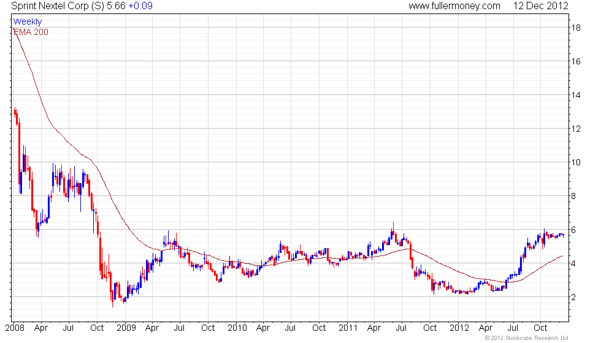Select the 'Weekly' interval label
This screenshot has width=601, height=343.
pos(27,22)
